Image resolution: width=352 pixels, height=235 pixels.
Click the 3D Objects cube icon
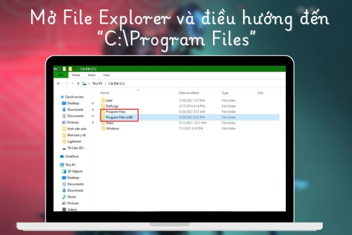click(64, 172)
